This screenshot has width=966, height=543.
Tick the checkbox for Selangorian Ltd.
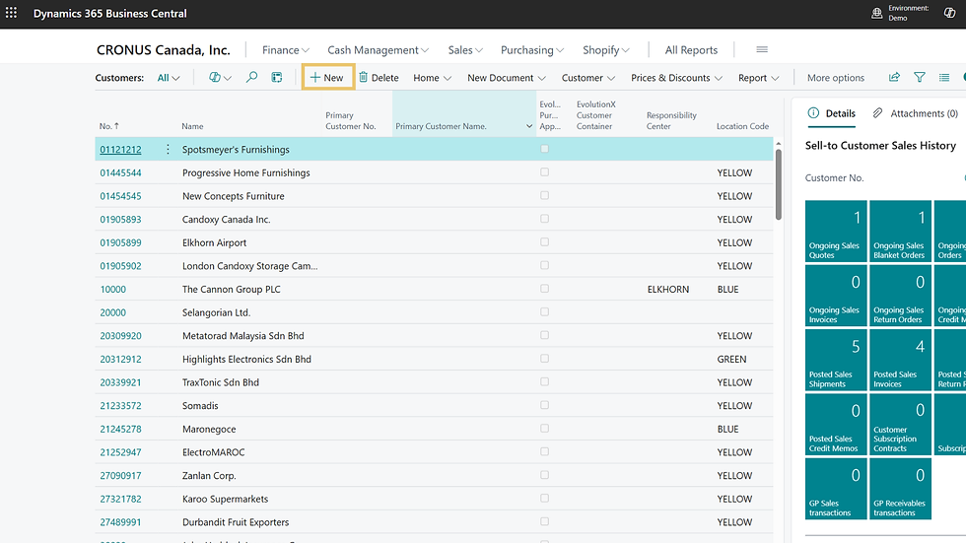(544, 312)
